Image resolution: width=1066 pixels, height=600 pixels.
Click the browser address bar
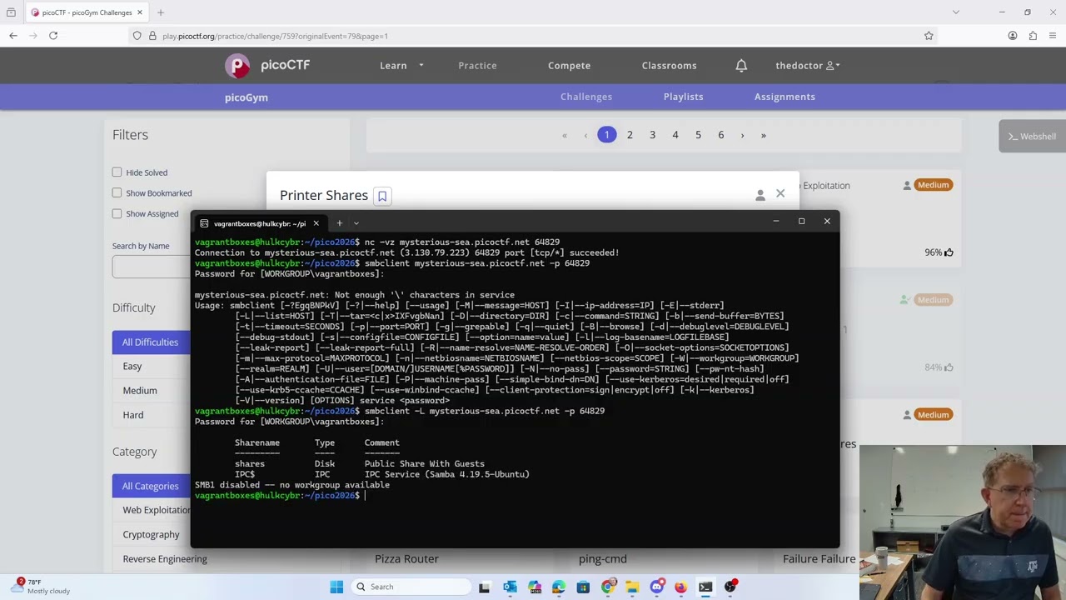tap(533, 36)
